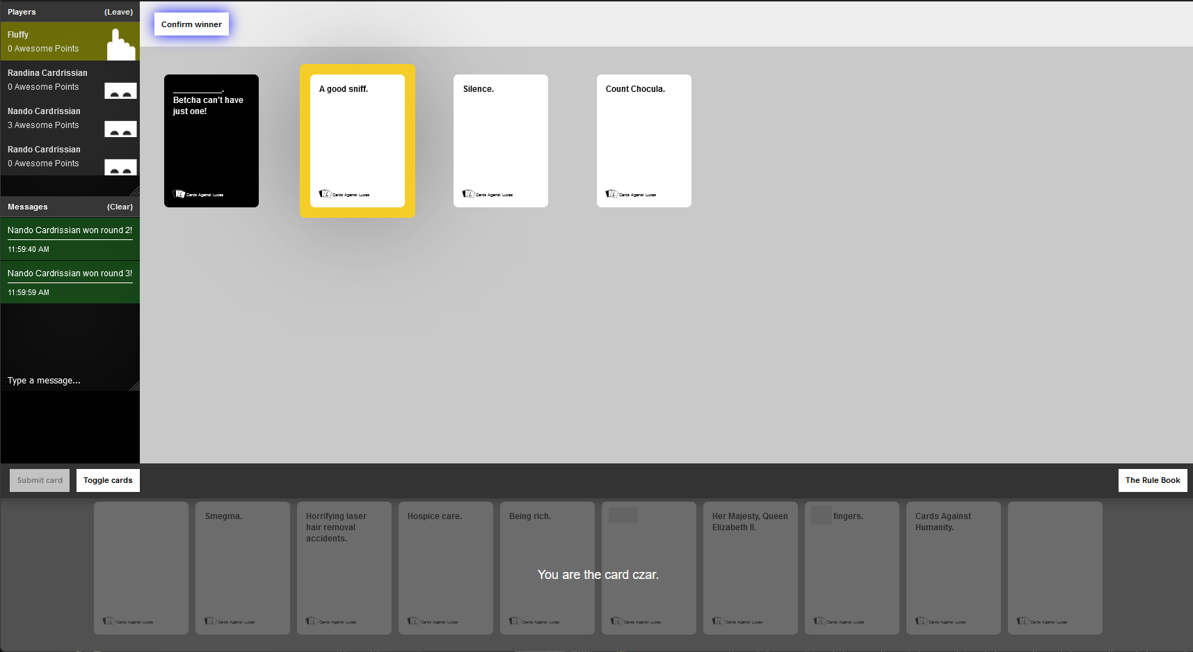Image resolution: width=1193 pixels, height=652 pixels.
Task: Click the 'Nando Cardrissian won round 3!' message
Action: 70,273
